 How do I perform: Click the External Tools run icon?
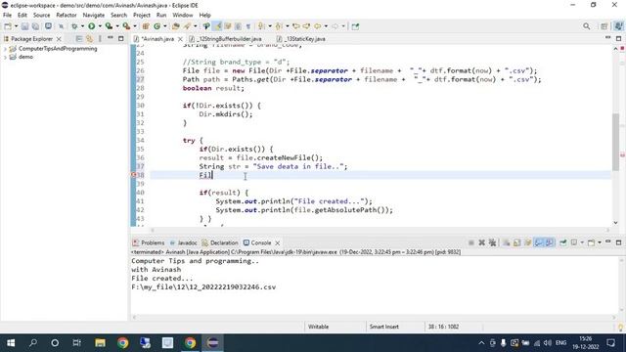(x=126, y=26)
